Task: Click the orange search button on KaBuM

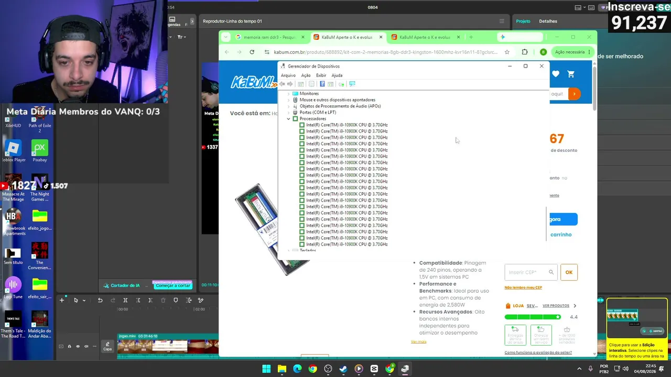Action: click(574, 94)
